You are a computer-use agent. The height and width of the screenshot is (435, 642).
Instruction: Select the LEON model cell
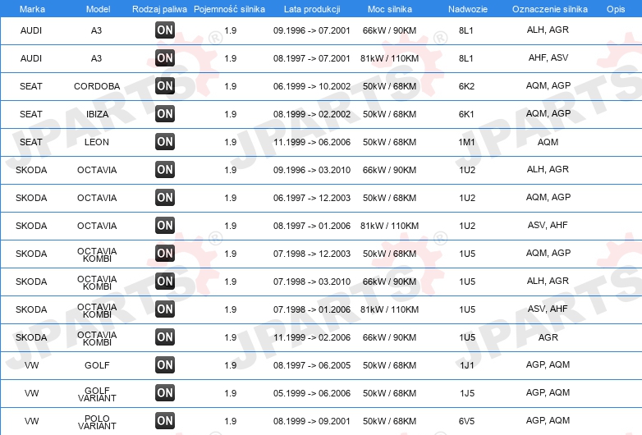click(97, 142)
